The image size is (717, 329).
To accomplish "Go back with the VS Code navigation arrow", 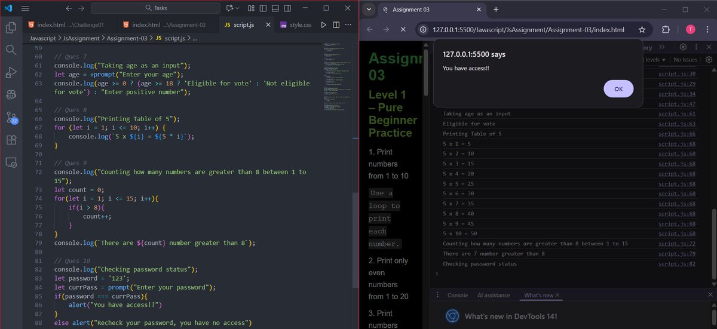I will pos(68,8).
